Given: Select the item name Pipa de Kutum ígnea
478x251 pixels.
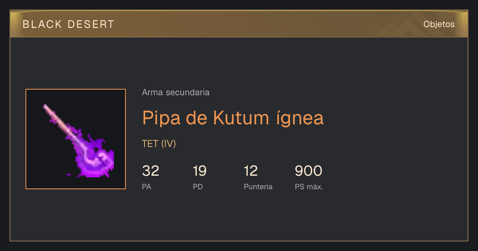Looking at the screenshot, I should (x=233, y=118).
